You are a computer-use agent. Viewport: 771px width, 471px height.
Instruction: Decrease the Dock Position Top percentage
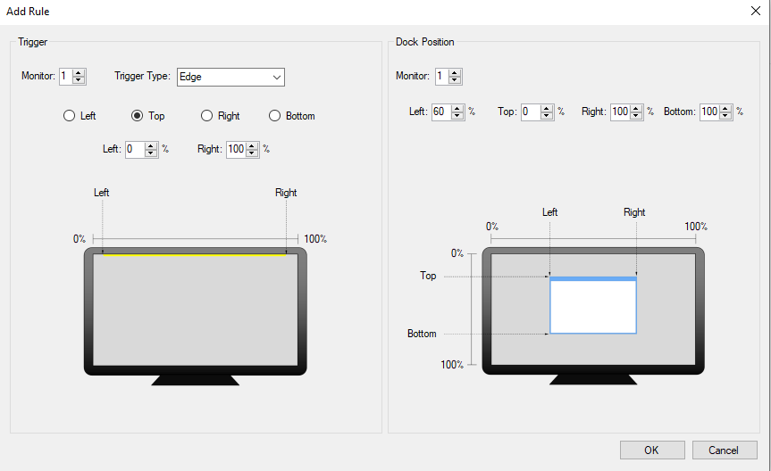point(548,116)
